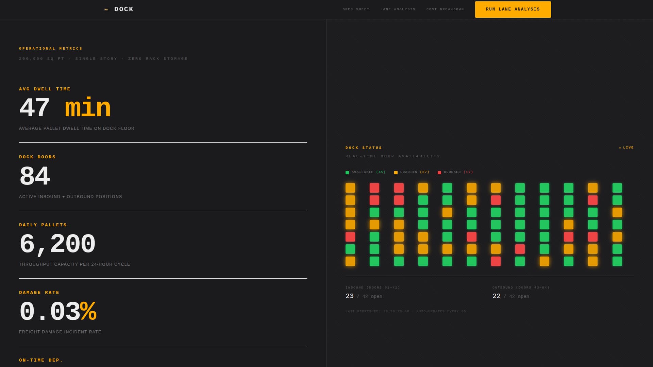Click the red Blocked legend swatch
This screenshot has height=367, width=653.
click(x=439, y=173)
